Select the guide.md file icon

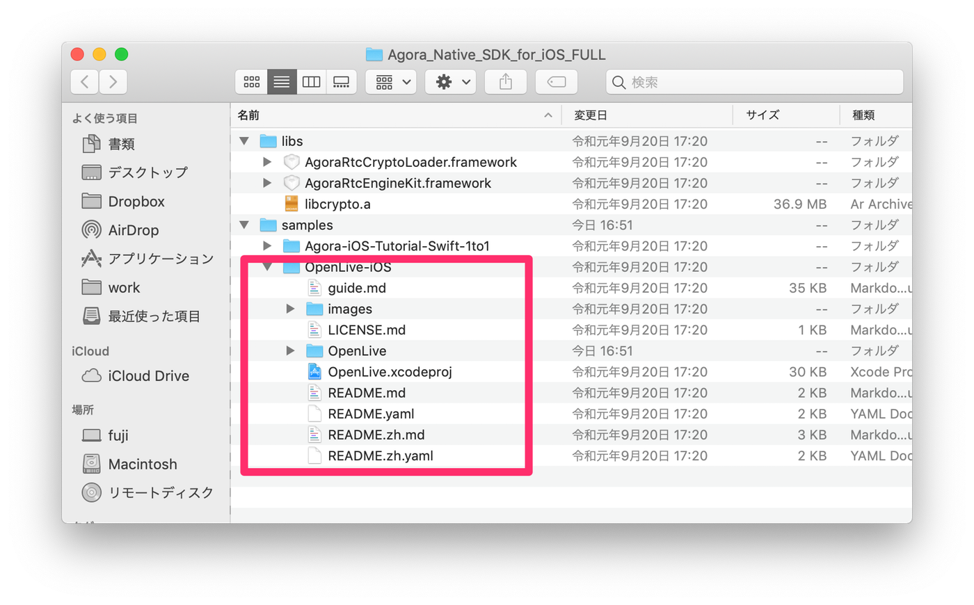314,288
